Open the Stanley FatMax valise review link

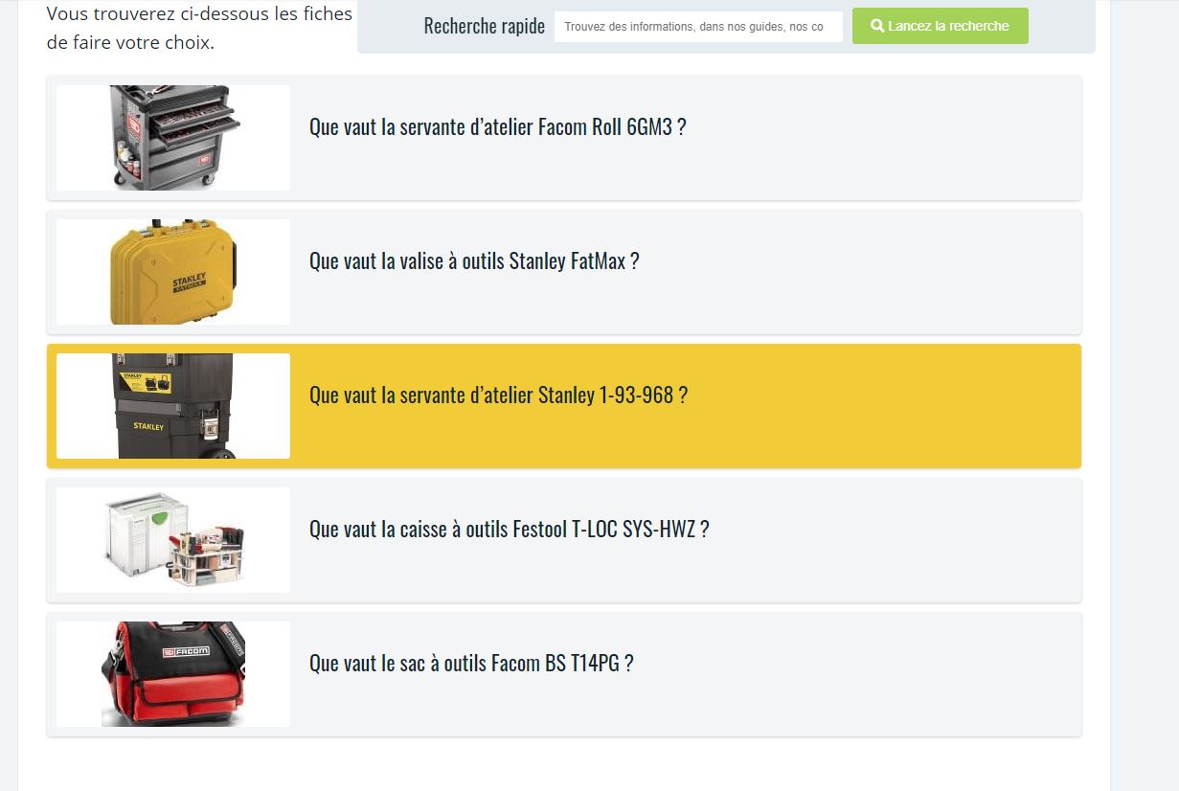(x=474, y=260)
